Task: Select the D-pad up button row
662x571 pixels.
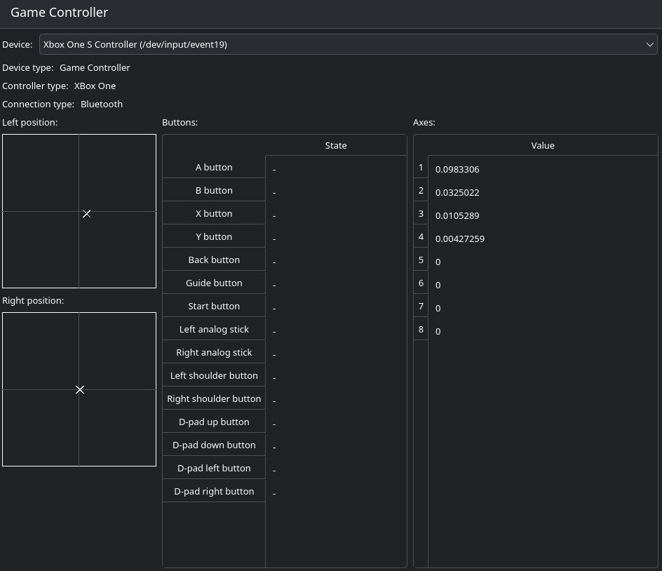Action: (214, 422)
